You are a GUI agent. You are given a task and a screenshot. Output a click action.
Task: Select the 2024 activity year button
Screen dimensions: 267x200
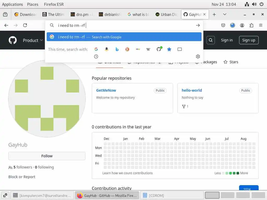[249, 188]
